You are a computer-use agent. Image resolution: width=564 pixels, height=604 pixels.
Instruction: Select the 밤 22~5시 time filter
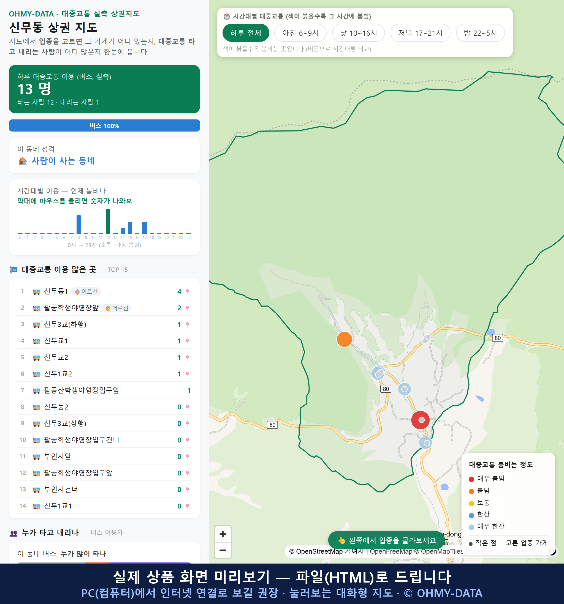click(x=480, y=33)
